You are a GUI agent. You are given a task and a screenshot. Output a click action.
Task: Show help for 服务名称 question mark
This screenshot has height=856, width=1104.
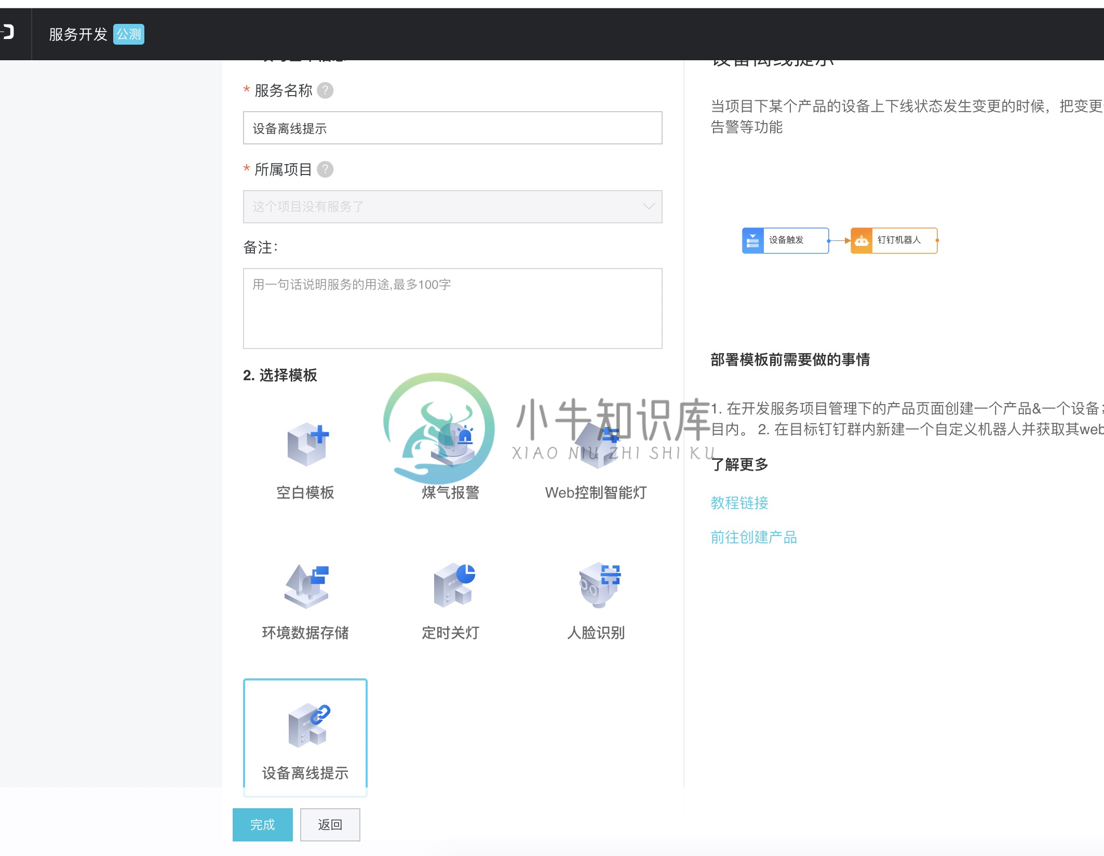click(325, 90)
